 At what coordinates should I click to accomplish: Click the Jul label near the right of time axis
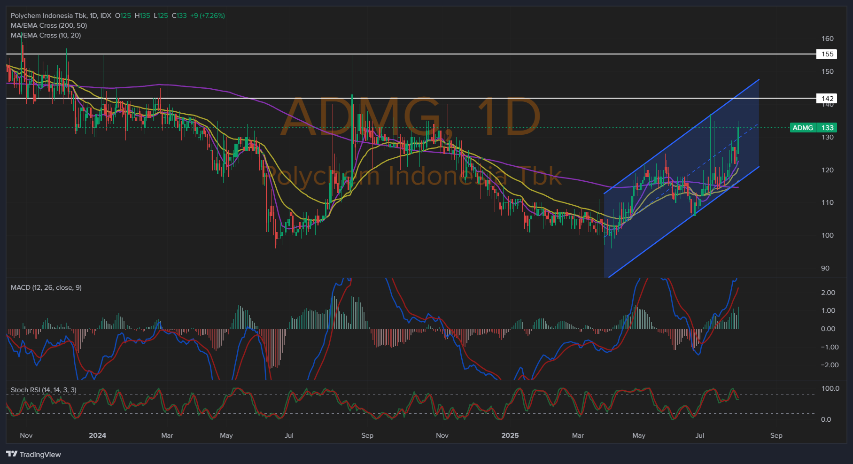(700, 435)
